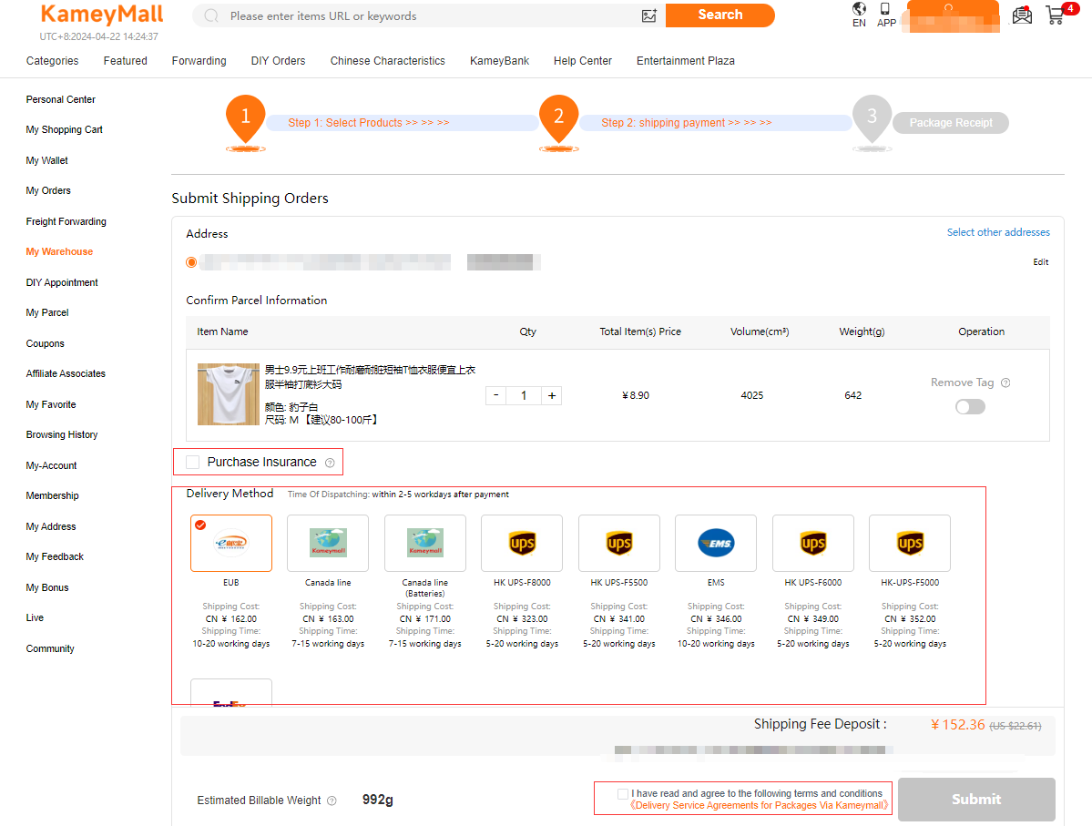Open My Bonus in sidebar
The image size is (1092, 826).
(47, 587)
